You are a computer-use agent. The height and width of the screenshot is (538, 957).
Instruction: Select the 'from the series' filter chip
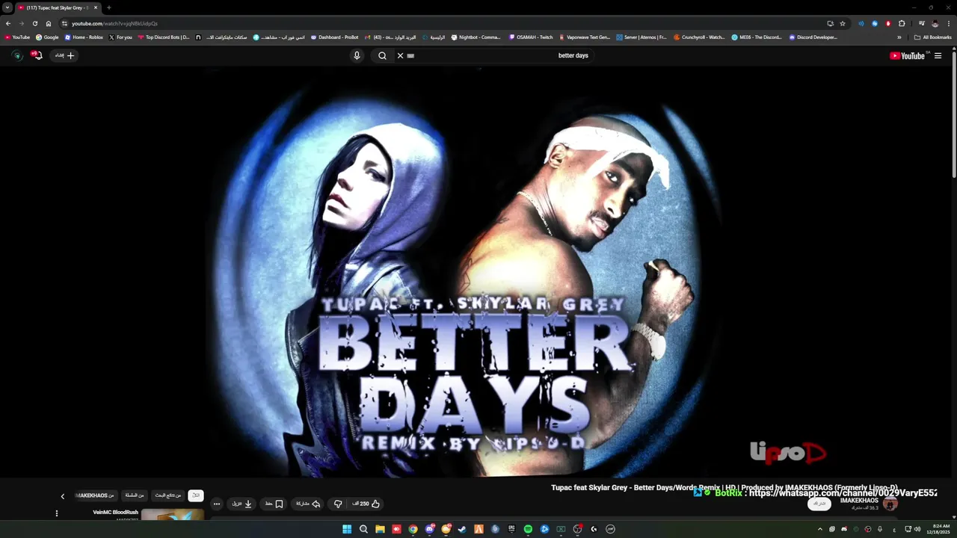tap(135, 495)
